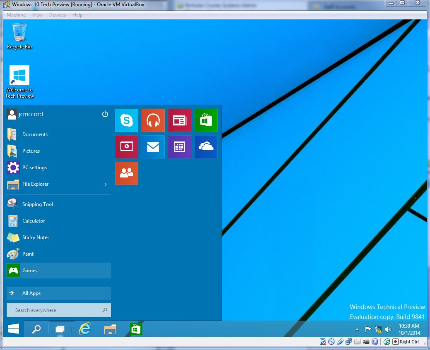Open Documents from Start menu

point(58,134)
